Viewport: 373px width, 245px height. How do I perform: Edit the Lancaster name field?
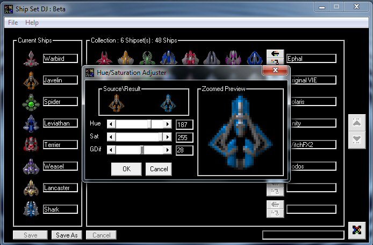(60, 188)
